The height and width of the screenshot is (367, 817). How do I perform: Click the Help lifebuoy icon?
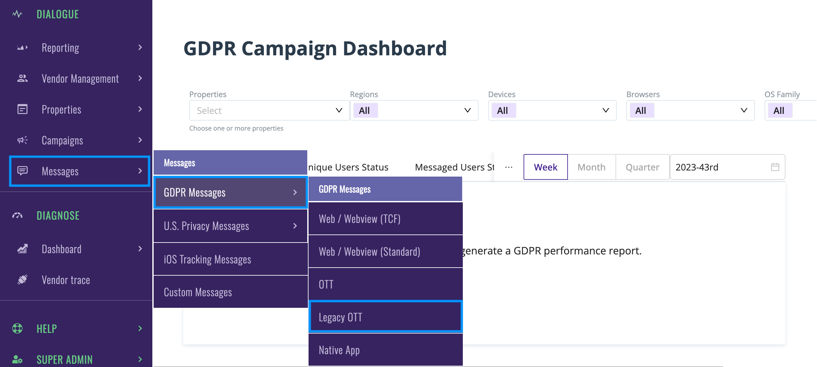17,328
